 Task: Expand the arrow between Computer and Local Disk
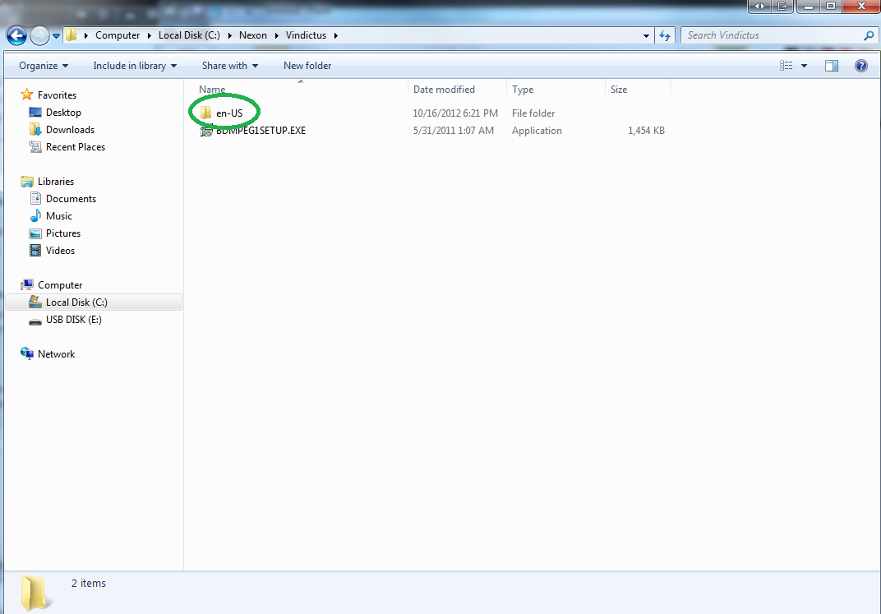pos(150,35)
